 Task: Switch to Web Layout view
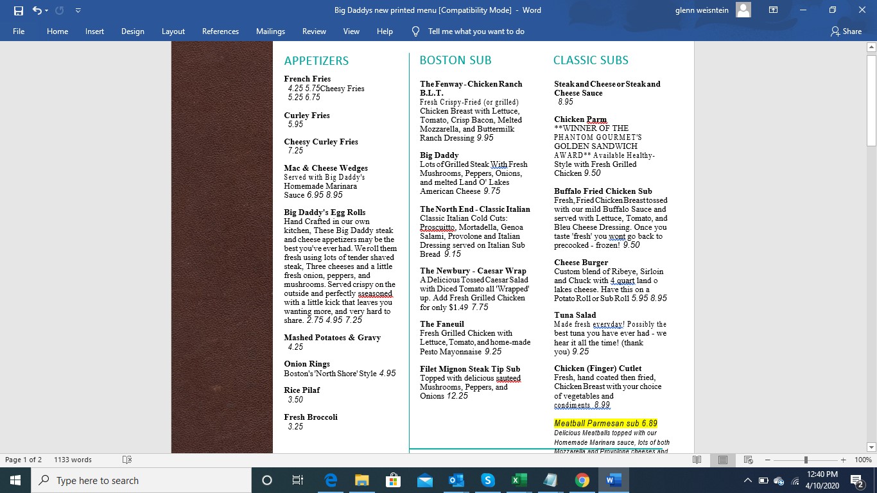(748, 460)
